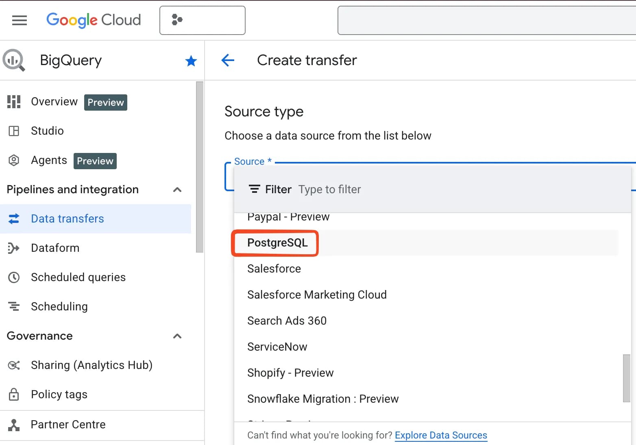The width and height of the screenshot is (636, 445).
Task: Collapse the Governance section
Action: (177, 336)
